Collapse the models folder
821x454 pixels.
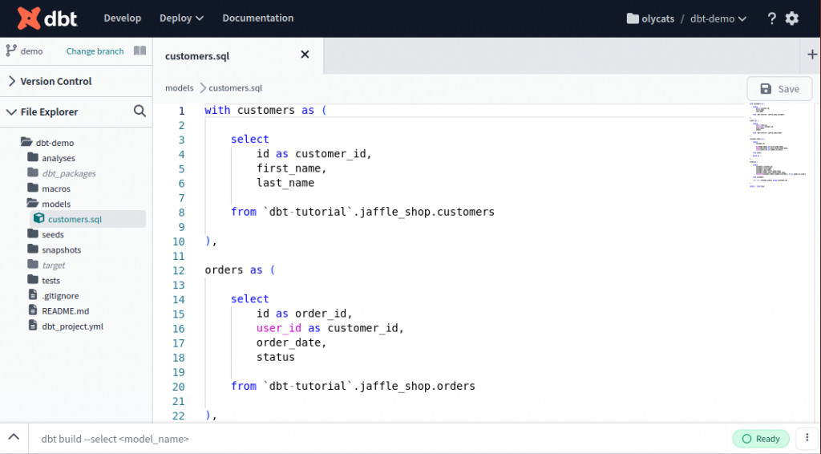pos(56,204)
